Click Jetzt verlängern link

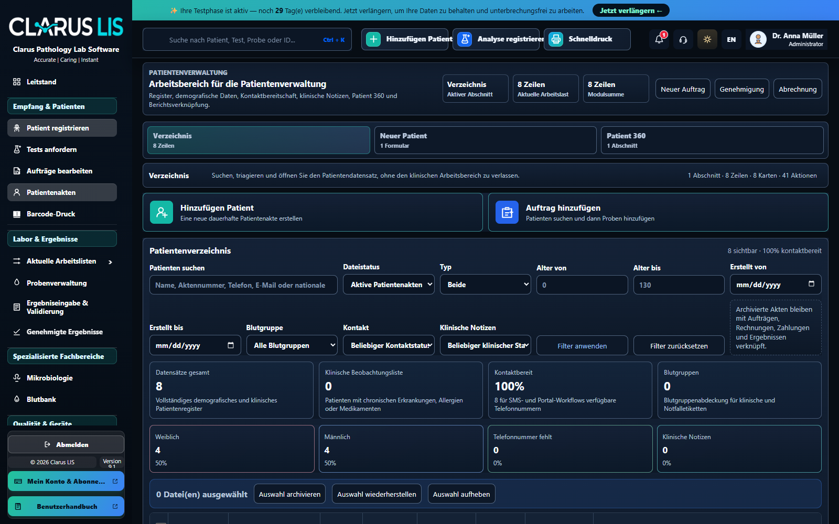pyautogui.click(x=631, y=10)
